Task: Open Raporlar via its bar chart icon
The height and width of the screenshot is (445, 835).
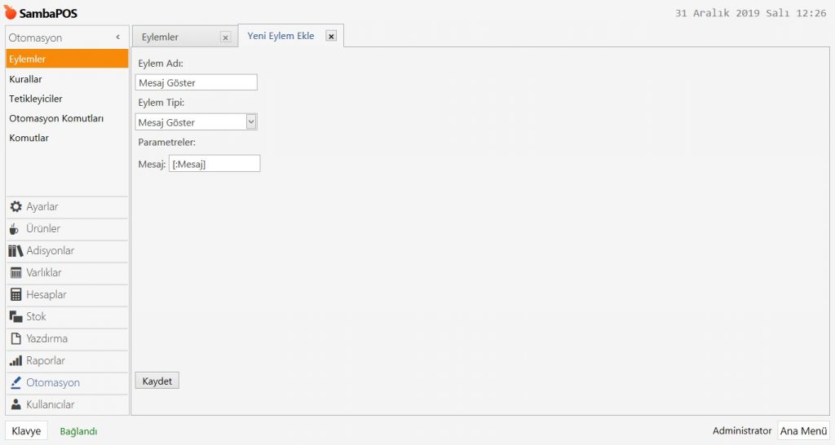Action: point(15,361)
